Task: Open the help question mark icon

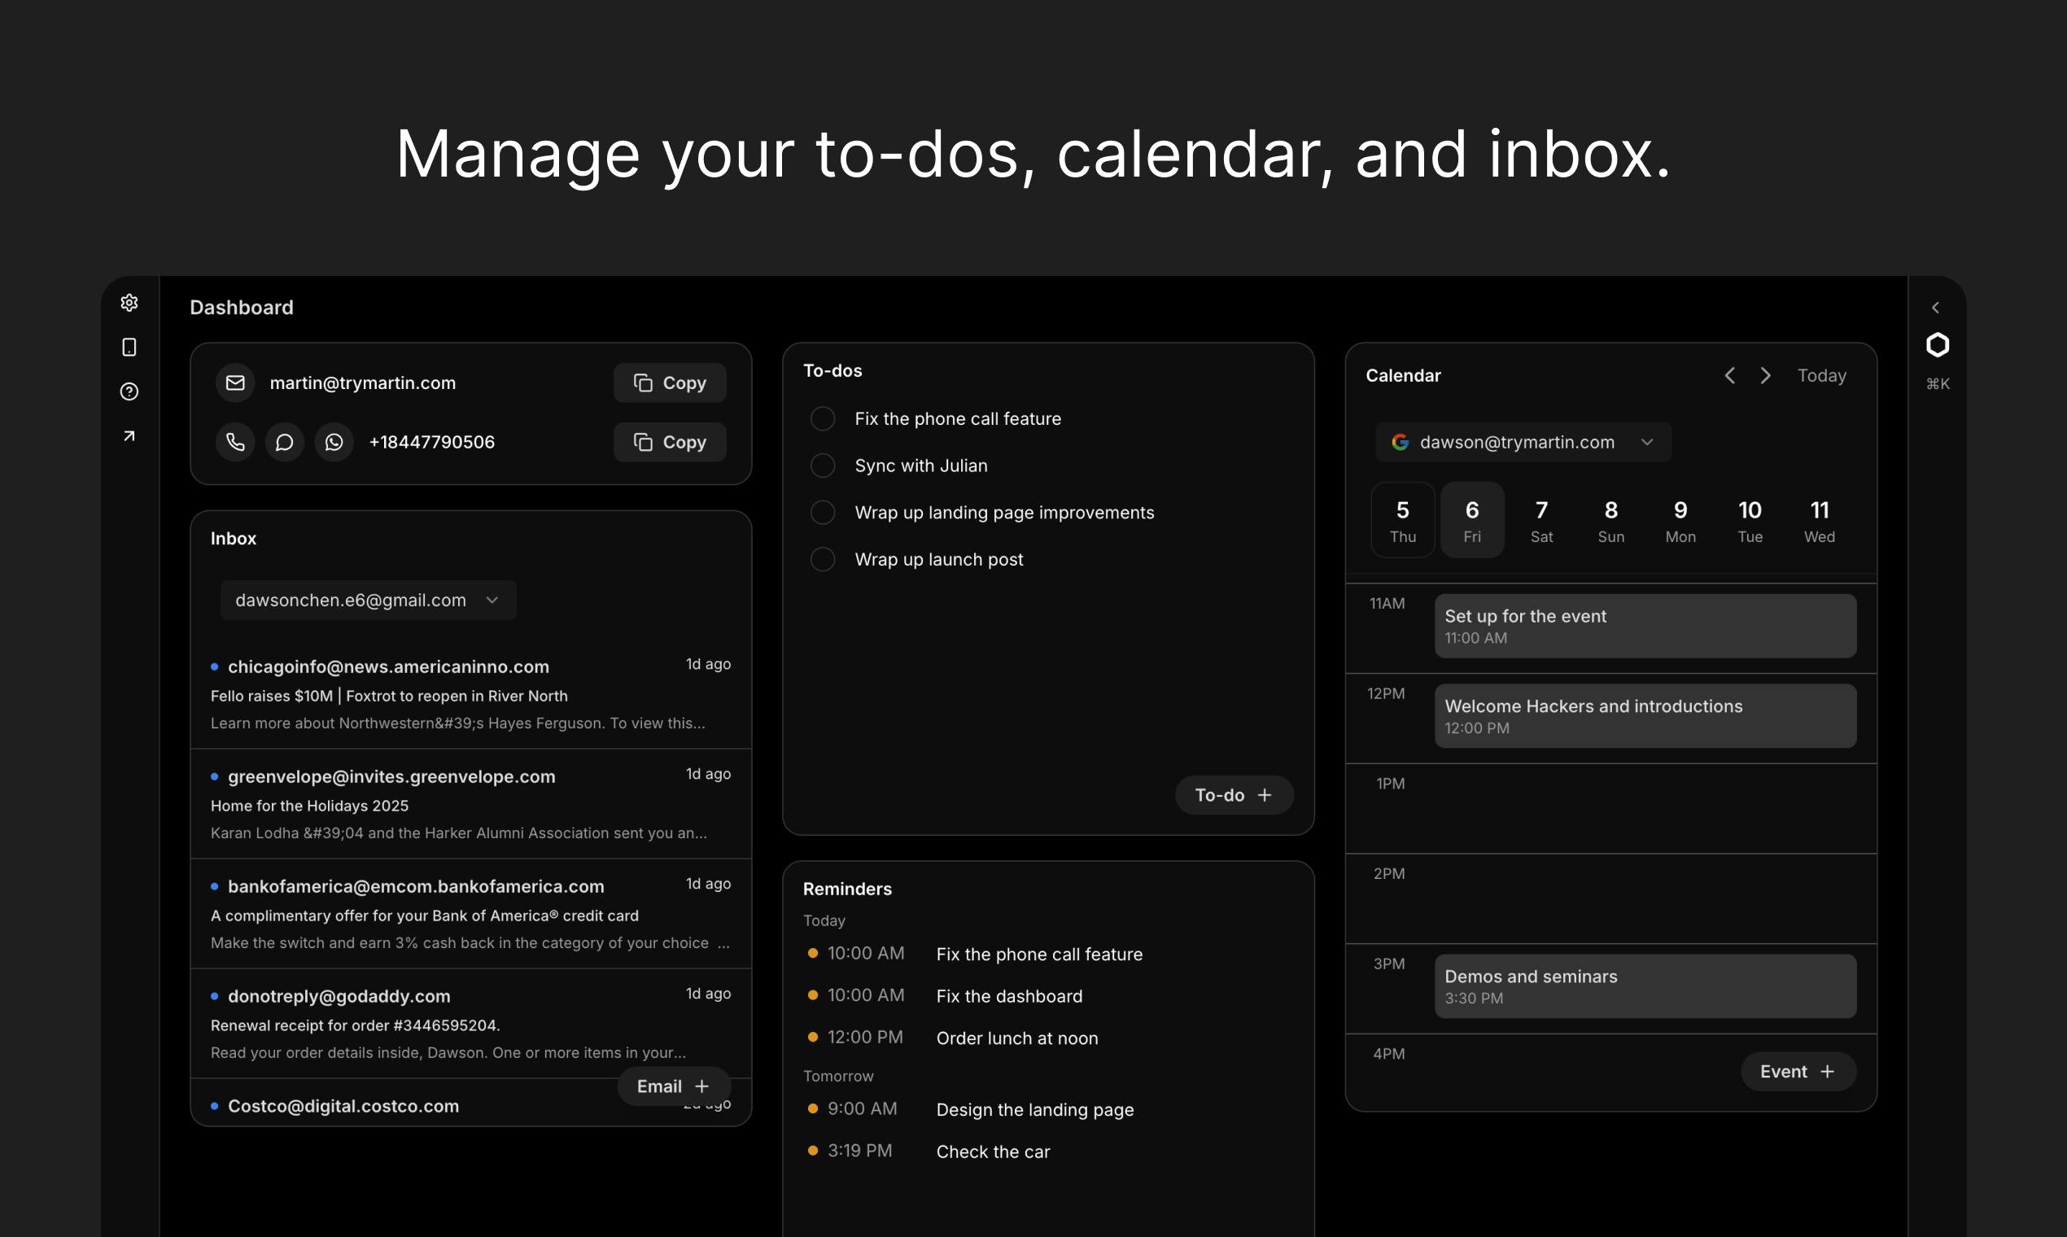Action: pyautogui.click(x=129, y=391)
